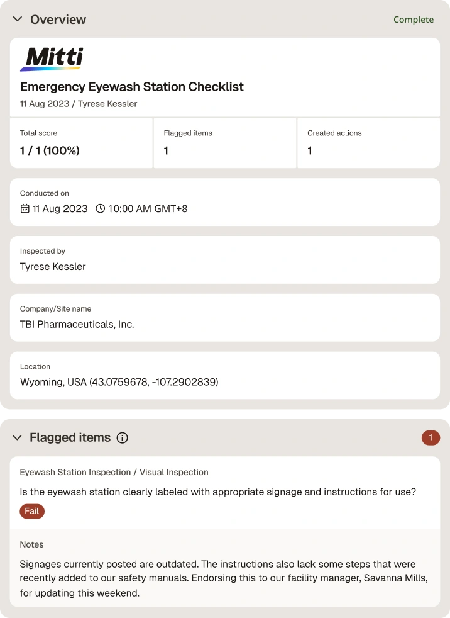The image size is (450, 618).
Task: Open the Total score card
Action: [x=81, y=143]
